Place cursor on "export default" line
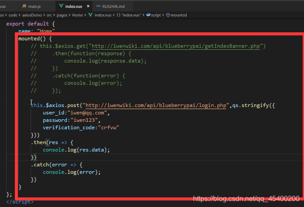This screenshot has height=207, width=304. click(x=31, y=24)
